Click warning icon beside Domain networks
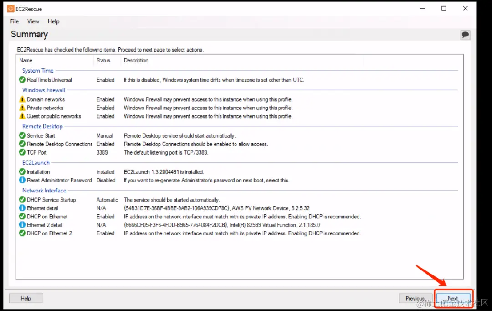Viewport: 492px width, 311px height. (x=22, y=99)
